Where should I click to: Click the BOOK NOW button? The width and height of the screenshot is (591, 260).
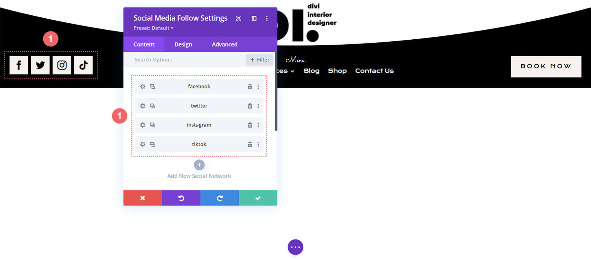546,67
